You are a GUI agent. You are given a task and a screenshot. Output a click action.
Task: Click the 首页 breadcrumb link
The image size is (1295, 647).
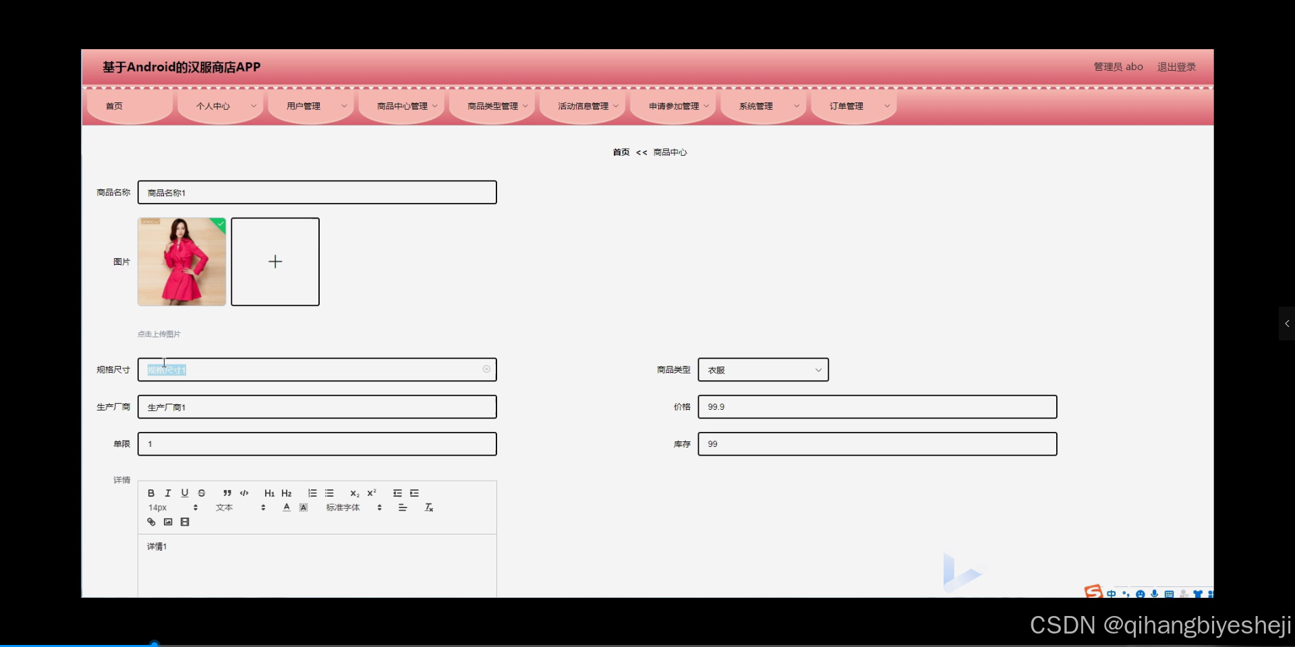(x=621, y=152)
